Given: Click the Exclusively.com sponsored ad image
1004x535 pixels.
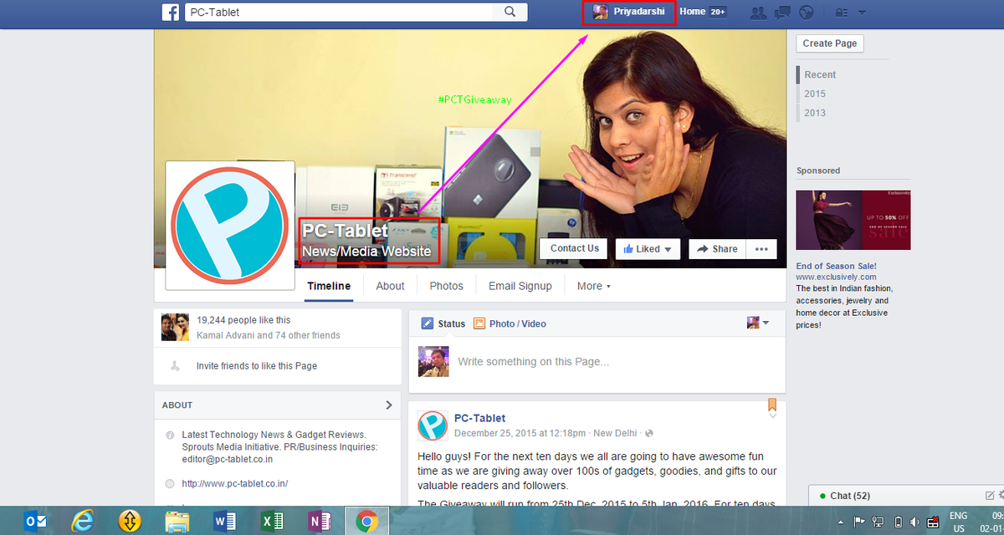Looking at the screenshot, I should point(853,219).
